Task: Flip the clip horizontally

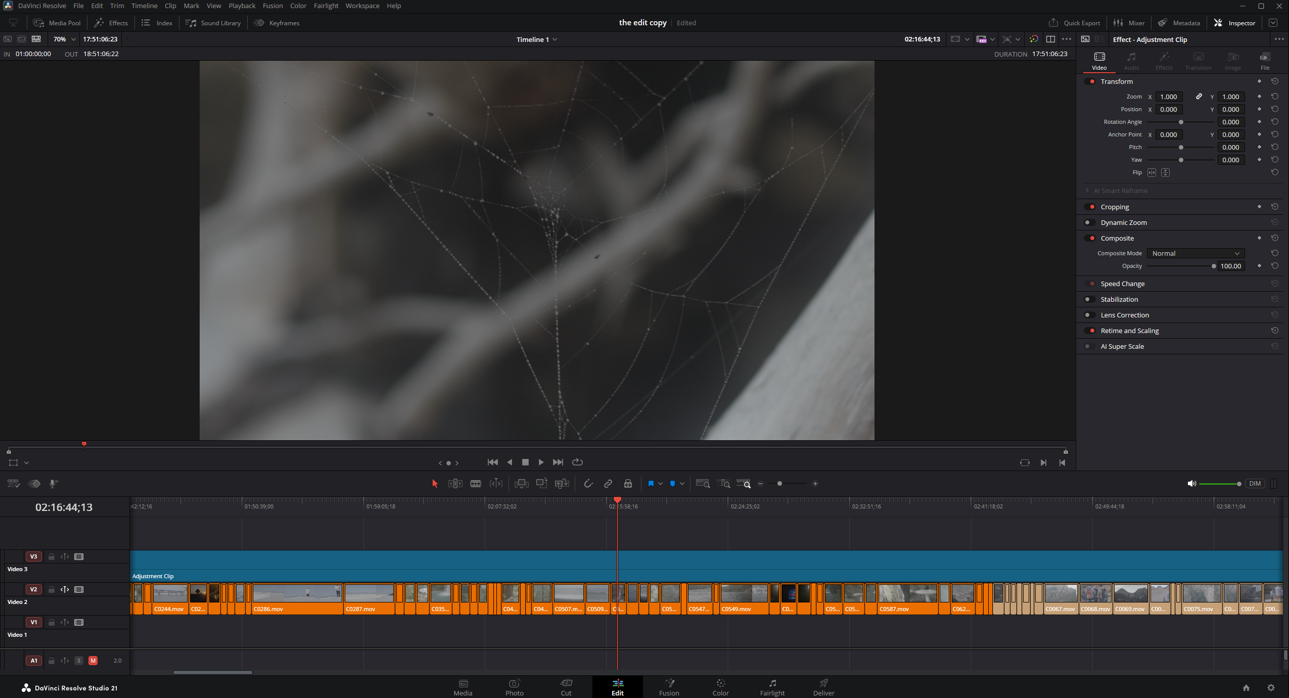Action: pyautogui.click(x=1152, y=173)
